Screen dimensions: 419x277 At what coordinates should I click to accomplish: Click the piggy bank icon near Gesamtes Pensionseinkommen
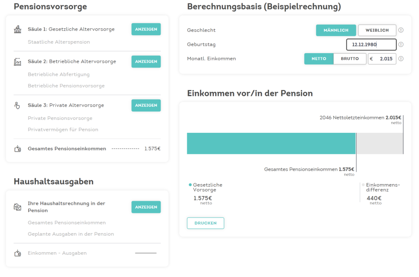point(17,148)
